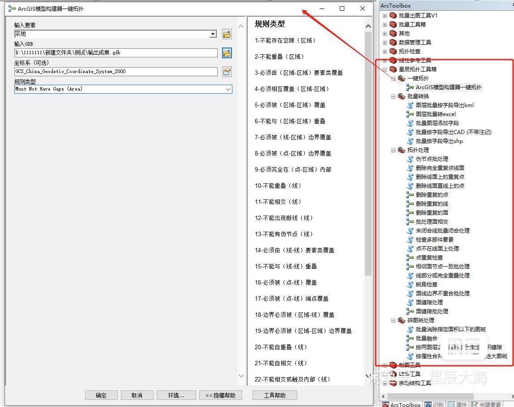Select 线部分或完全重叠处理 tool
This screenshot has height=407, width=514.
(x=442, y=276)
